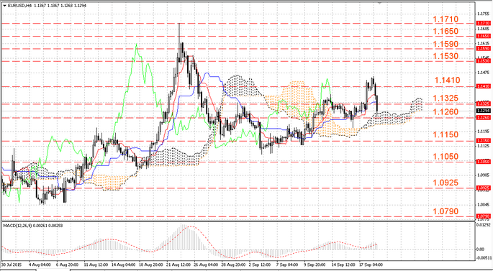493x271 pixels.
Task: Select the large orange 1.1325 text label
Action: (x=445, y=98)
